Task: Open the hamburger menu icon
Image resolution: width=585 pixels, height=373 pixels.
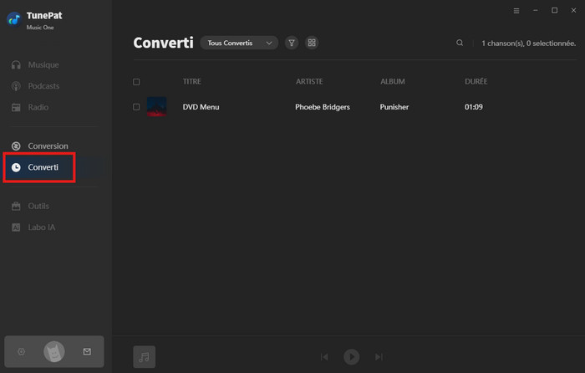Action: (516, 11)
